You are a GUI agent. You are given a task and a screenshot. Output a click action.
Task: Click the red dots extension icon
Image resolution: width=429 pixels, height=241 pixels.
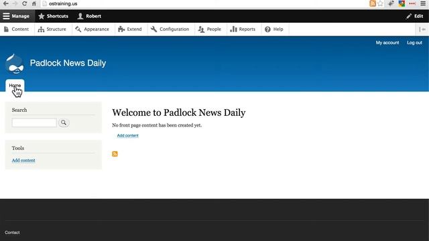point(412,3)
